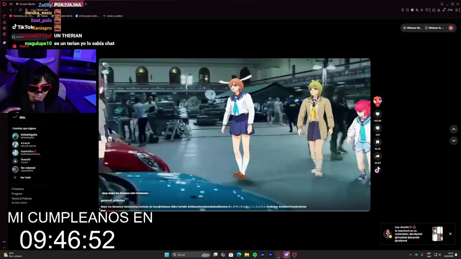Go to previous video with up chevron

click(454, 129)
